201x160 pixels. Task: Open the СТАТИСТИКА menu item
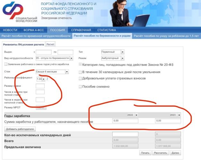pos(106,30)
